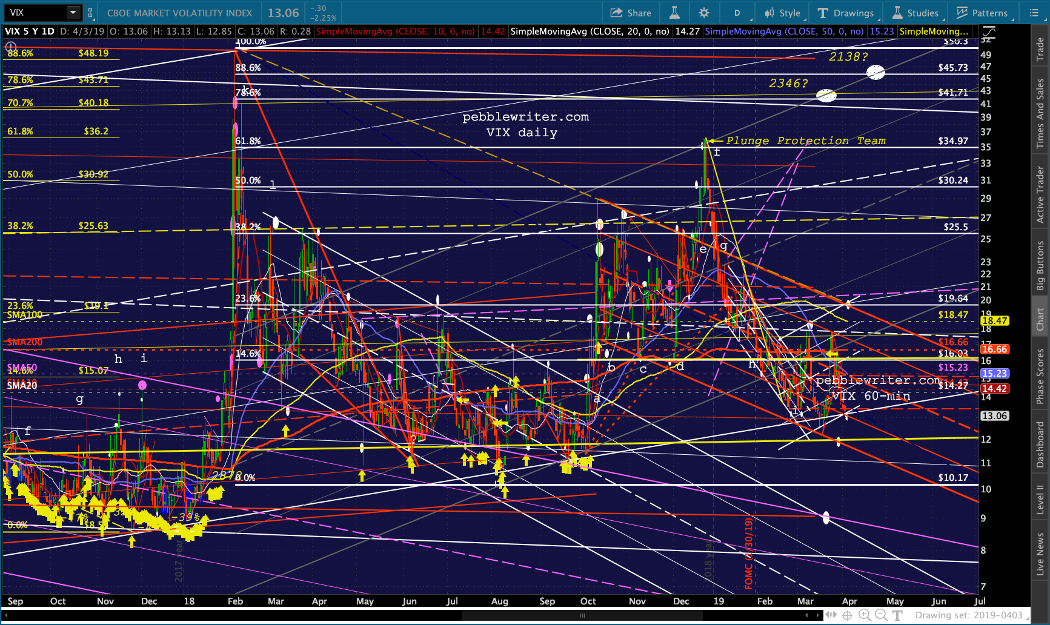Click the VIX 5 Y 1D chart title
Screen dimensions: 1050x625
[x=29, y=31]
